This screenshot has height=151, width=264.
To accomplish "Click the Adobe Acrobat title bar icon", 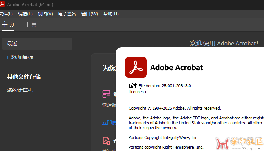I will coord(2,4).
